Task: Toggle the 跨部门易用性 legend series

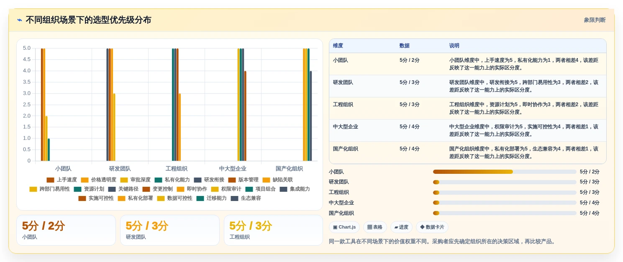Action: 49,189
